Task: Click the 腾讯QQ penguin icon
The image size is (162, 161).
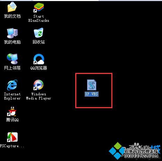Action: [12, 111]
